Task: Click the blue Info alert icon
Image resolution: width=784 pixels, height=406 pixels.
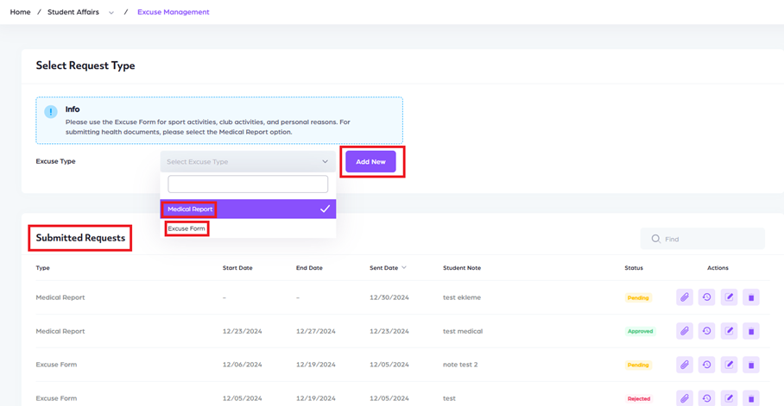Action: (x=51, y=112)
